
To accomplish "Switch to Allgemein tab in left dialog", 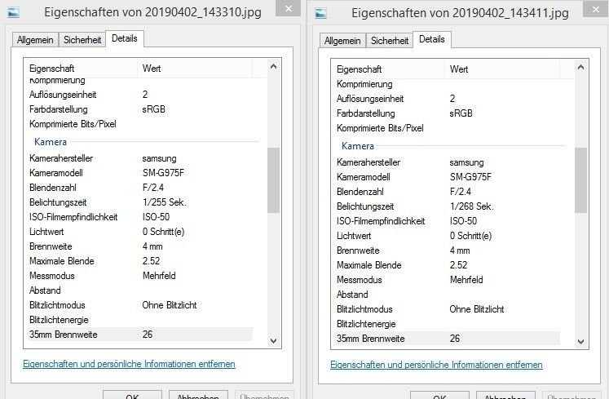I will click(x=35, y=40).
